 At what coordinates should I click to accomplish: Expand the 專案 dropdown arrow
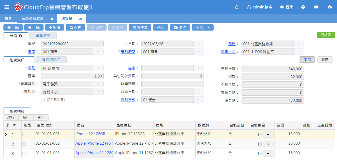[199, 68]
